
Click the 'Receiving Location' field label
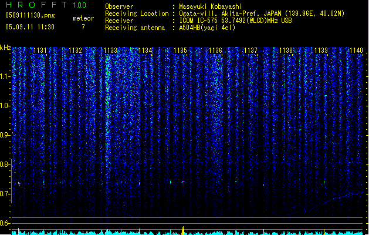coord(137,14)
